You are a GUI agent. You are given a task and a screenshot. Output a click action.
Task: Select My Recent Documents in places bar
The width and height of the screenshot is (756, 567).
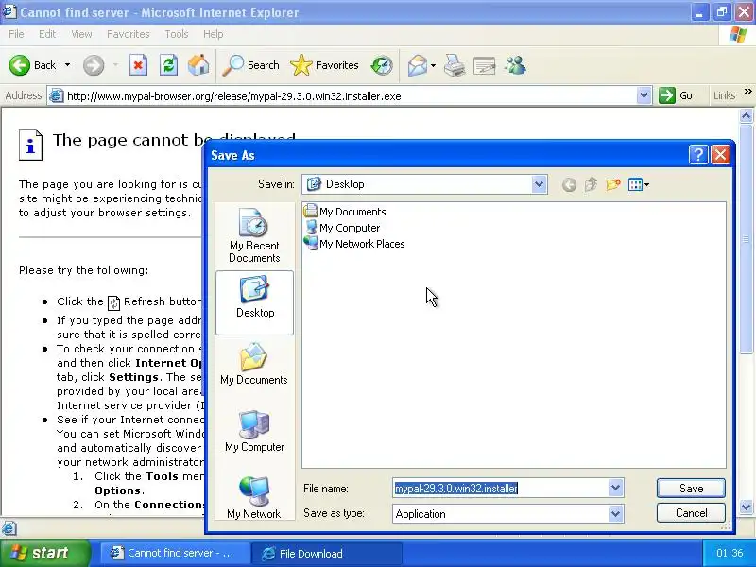[254, 235]
